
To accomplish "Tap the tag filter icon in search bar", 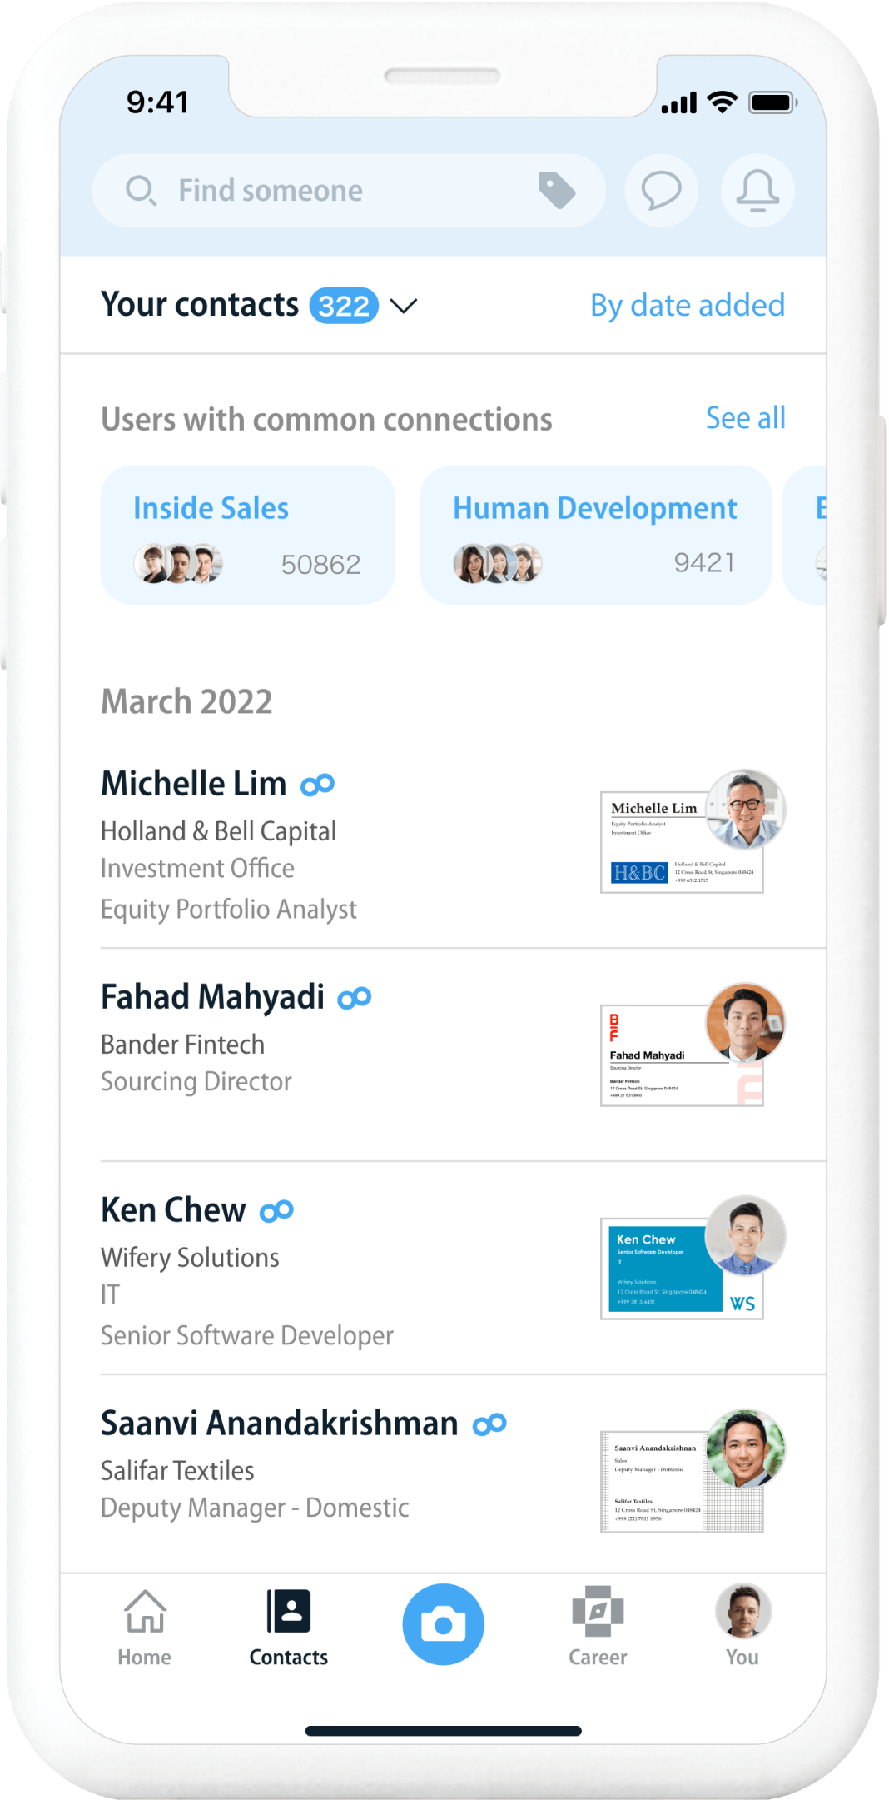I will click(556, 191).
